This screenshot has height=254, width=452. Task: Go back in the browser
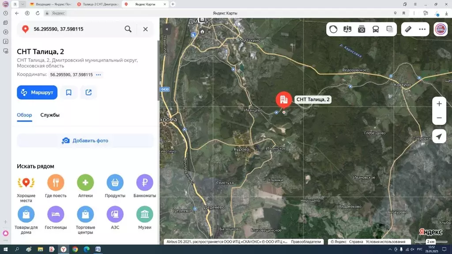click(x=17, y=13)
